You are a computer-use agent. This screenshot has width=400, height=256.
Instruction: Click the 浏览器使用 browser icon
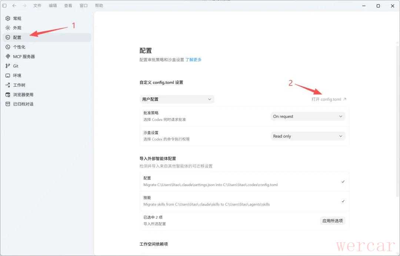point(8,95)
